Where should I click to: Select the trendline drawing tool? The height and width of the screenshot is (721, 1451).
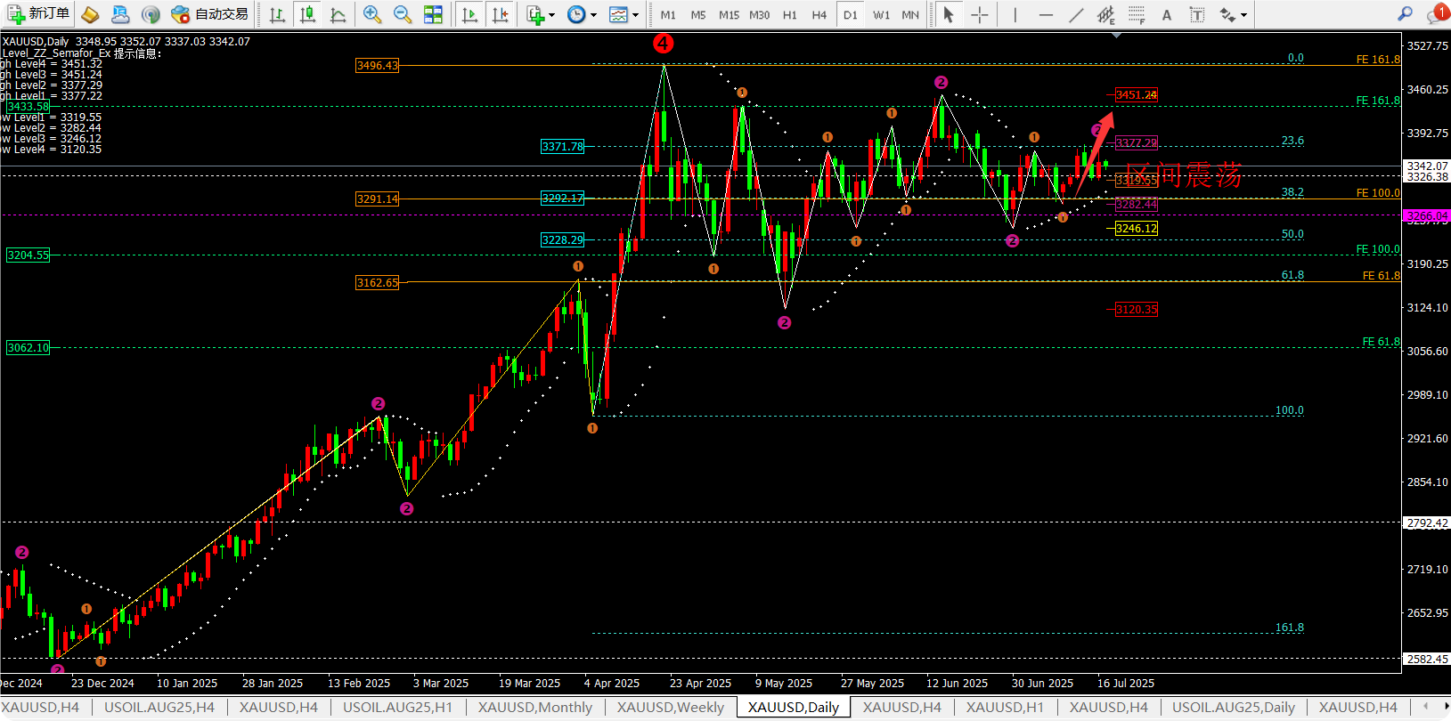pyautogui.click(x=1076, y=14)
